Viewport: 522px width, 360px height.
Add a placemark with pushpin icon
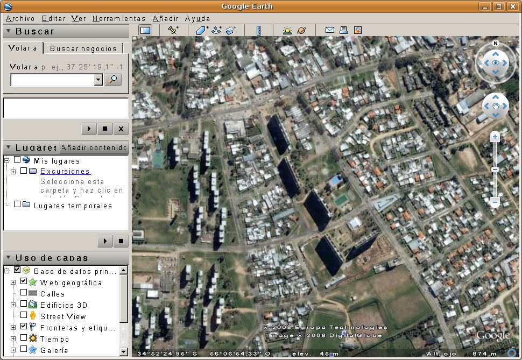point(173,30)
